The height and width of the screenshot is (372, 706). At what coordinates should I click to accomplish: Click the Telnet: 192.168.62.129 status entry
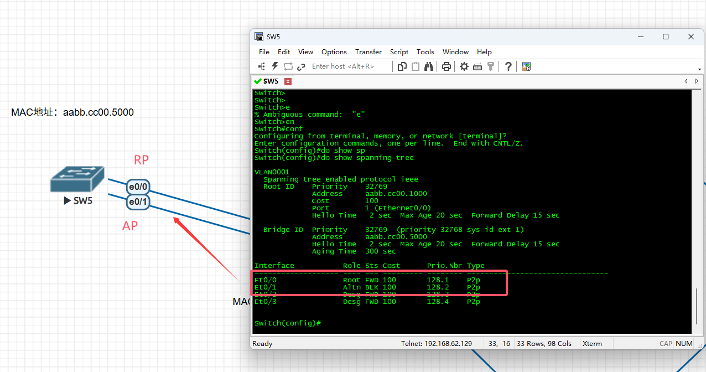pos(437,344)
